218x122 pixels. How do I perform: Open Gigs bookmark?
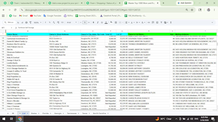13,16
